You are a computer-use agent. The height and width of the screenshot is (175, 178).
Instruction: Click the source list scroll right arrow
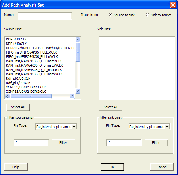pyautogui.click(x=72, y=97)
